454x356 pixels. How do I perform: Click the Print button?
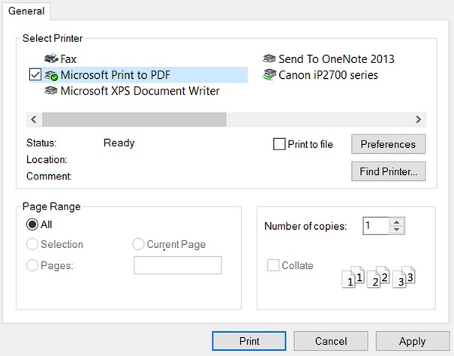[x=249, y=341]
